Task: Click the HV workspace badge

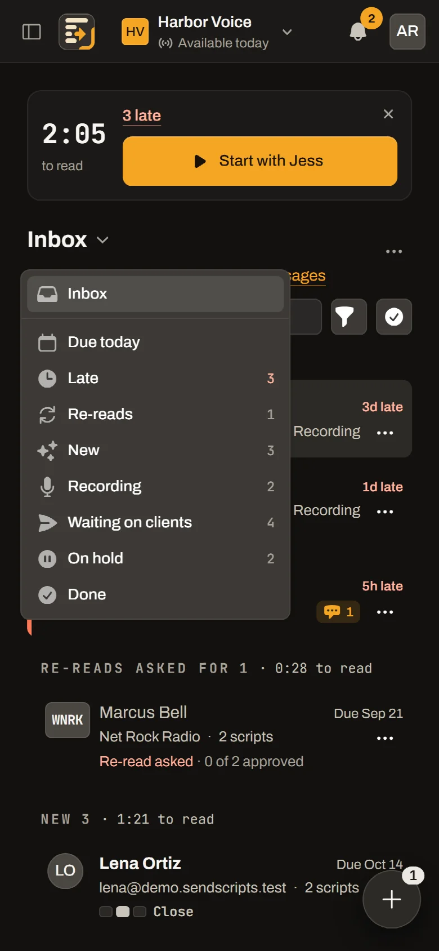Action: coord(135,32)
